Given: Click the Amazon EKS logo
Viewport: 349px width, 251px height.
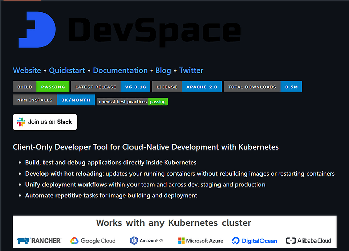Looking at the screenshot, I should 147,241.
